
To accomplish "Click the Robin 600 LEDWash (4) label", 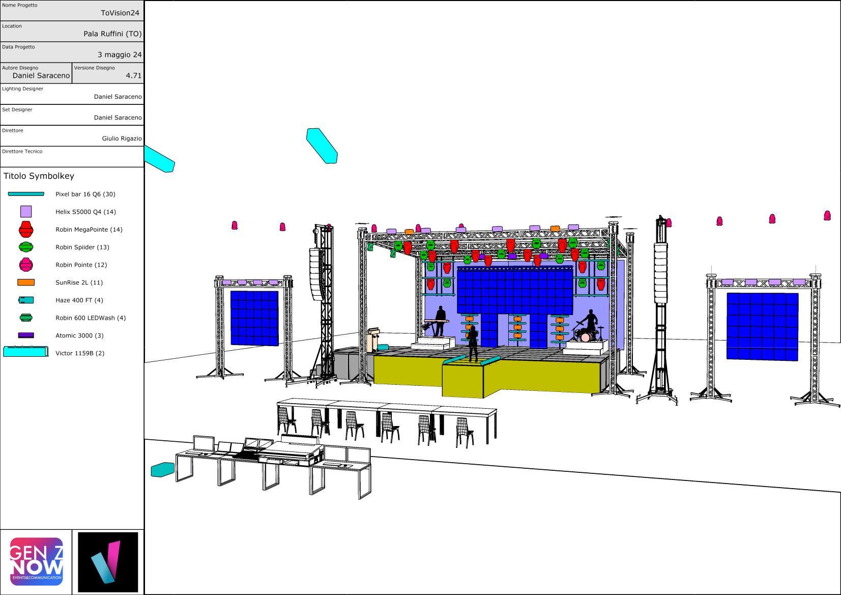I will click(x=91, y=318).
